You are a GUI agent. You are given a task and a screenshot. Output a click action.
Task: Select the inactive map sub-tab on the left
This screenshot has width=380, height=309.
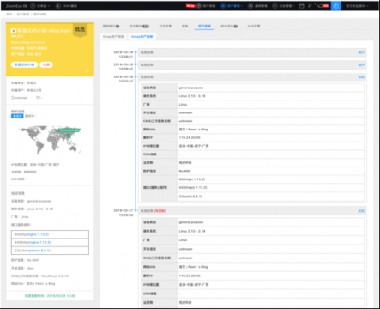pos(113,37)
